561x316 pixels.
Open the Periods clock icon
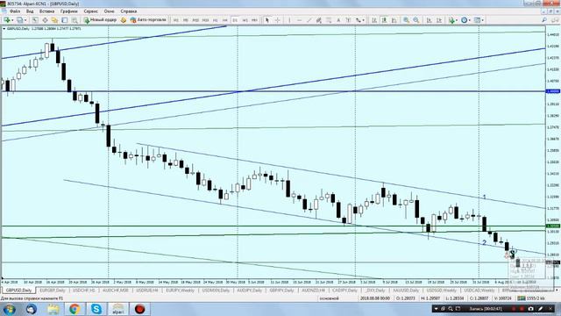464,20
